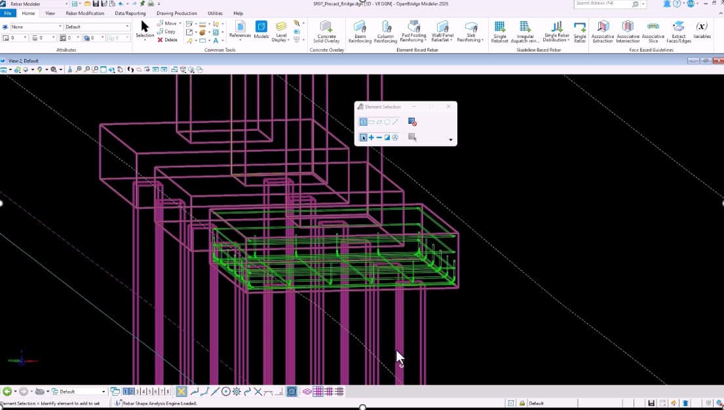Open the Wall/Panel RebarSet tool
The image size is (724, 410).
click(442, 31)
